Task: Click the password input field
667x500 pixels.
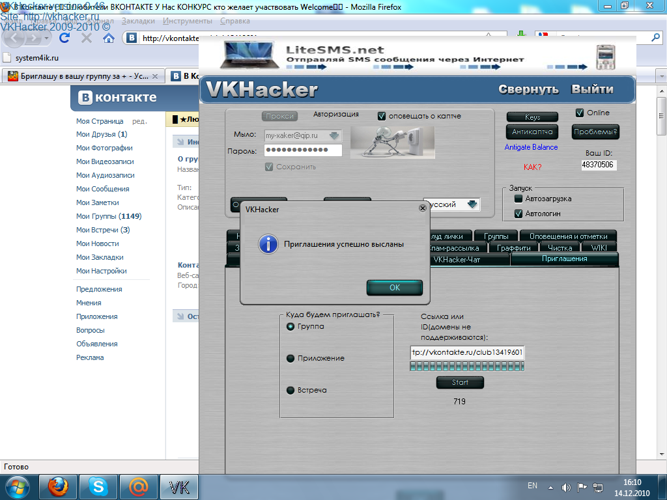Action: 303,150
